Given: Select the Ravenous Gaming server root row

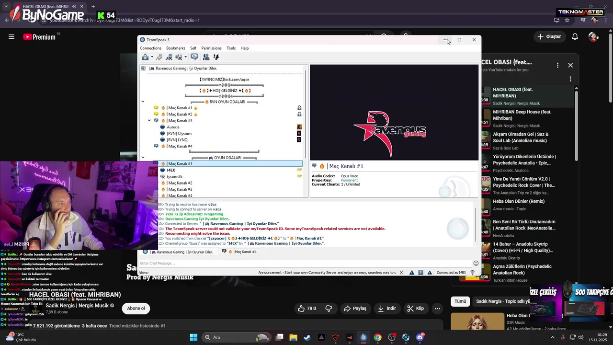Looking at the screenshot, I should (x=222, y=69).
